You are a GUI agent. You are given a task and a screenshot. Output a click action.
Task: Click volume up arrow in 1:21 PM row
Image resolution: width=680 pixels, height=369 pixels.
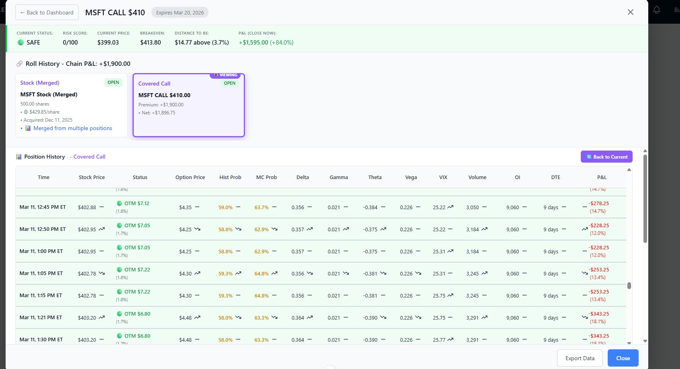[484, 318]
